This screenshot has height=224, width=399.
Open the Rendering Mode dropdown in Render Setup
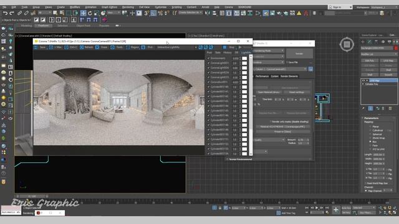(269, 51)
